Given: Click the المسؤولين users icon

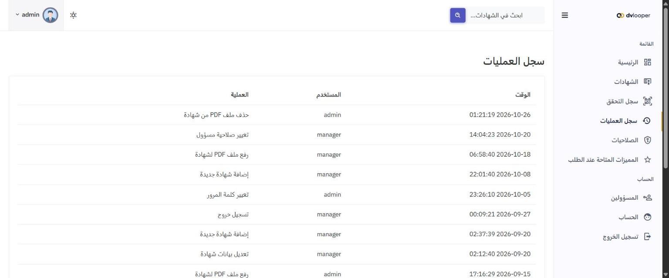Looking at the screenshot, I should coord(648,198).
